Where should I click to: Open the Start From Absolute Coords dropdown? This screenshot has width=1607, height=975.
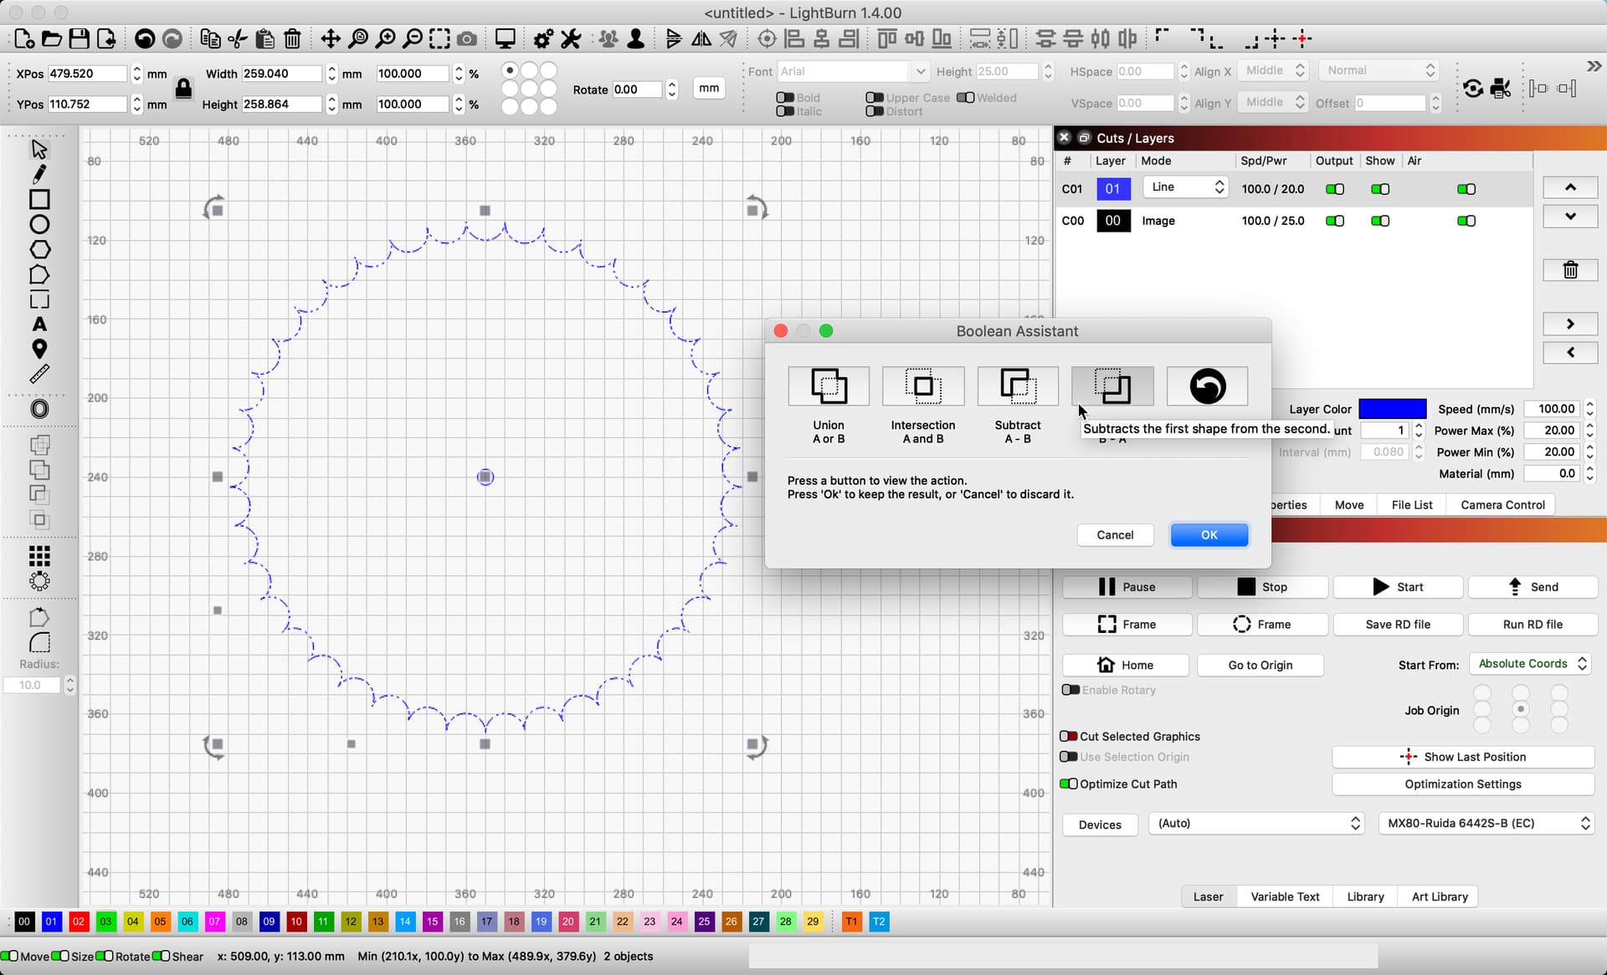click(x=1532, y=664)
